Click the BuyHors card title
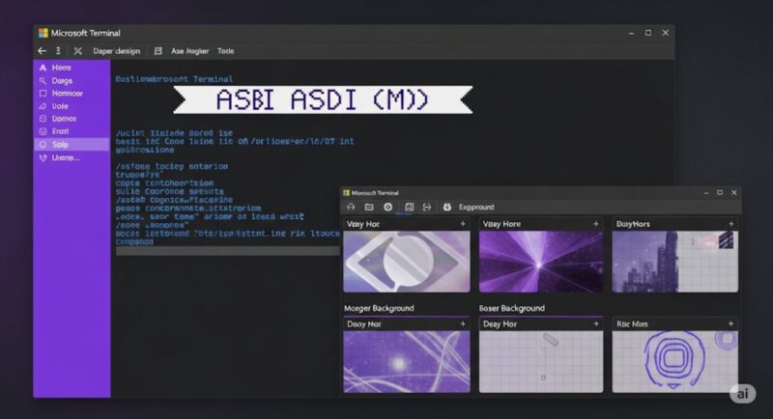 pyautogui.click(x=633, y=224)
